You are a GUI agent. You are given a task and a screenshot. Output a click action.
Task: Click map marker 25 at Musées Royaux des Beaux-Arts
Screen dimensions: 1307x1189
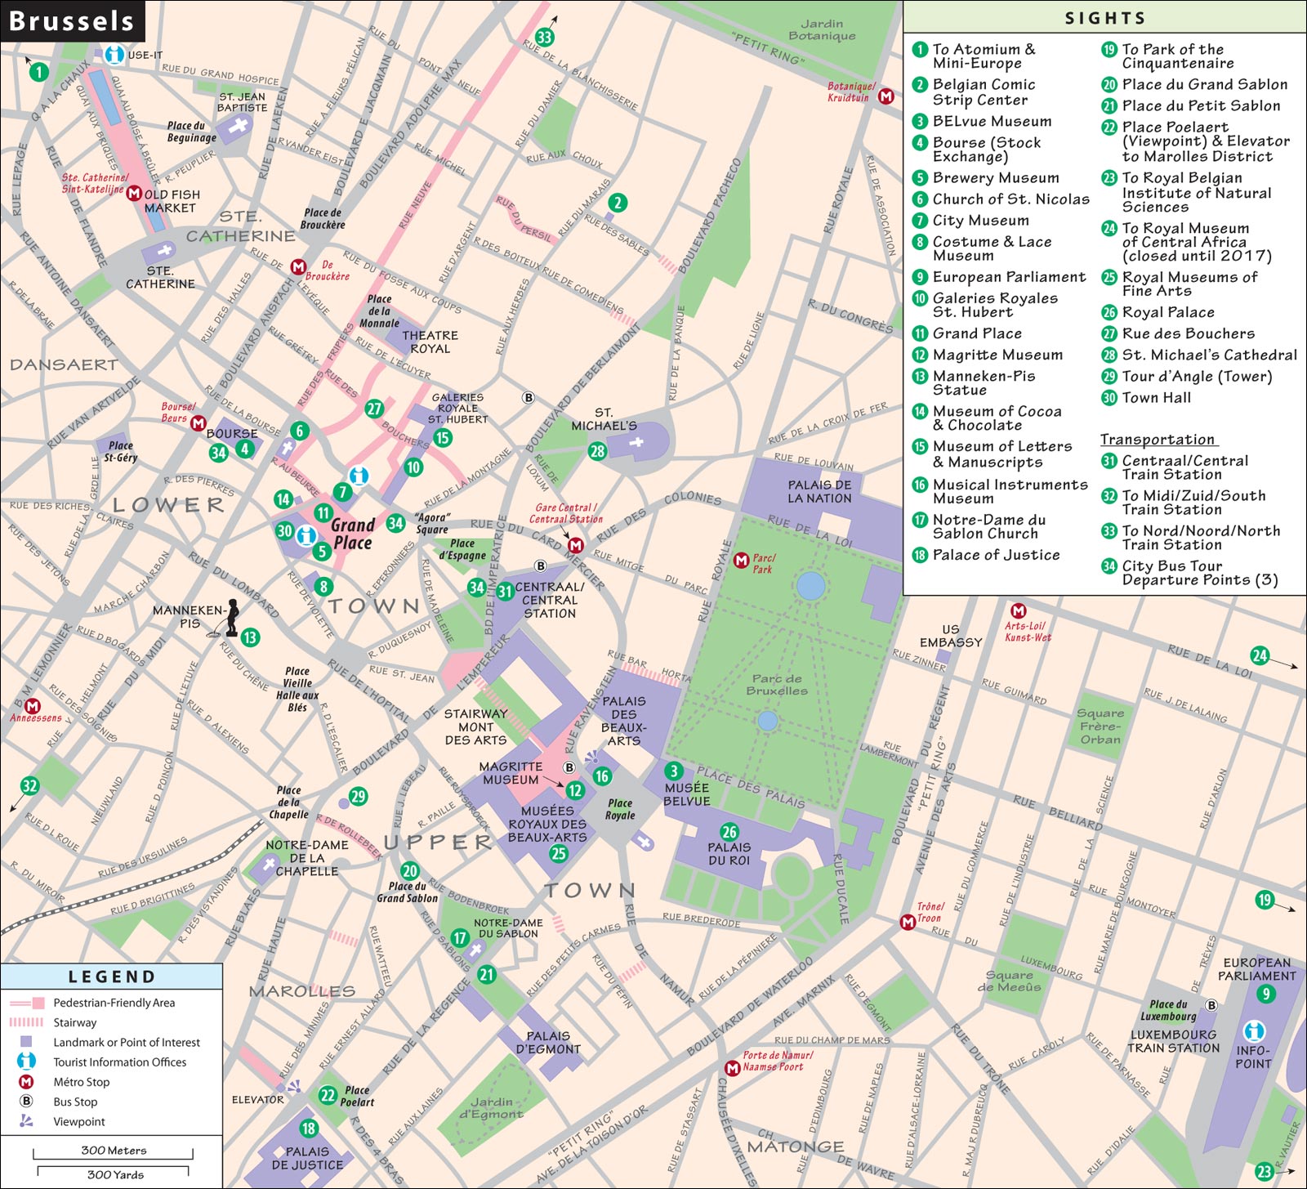[x=559, y=854]
